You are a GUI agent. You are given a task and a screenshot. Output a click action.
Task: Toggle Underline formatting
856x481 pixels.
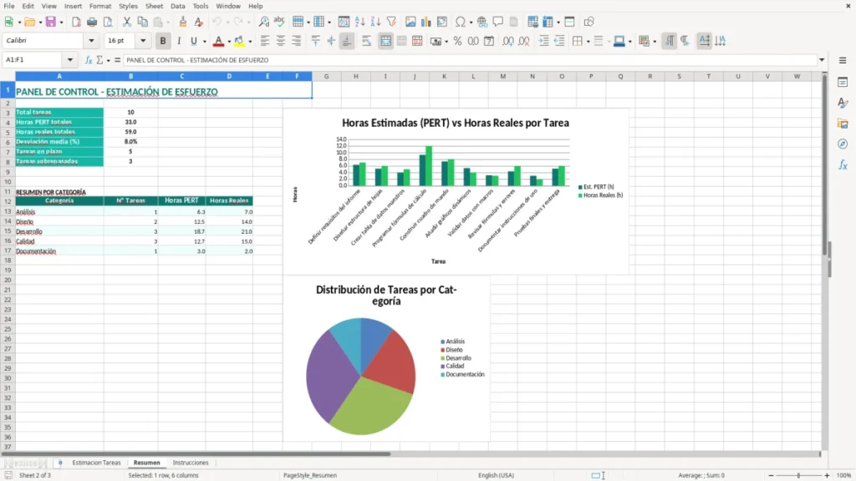pyautogui.click(x=193, y=41)
